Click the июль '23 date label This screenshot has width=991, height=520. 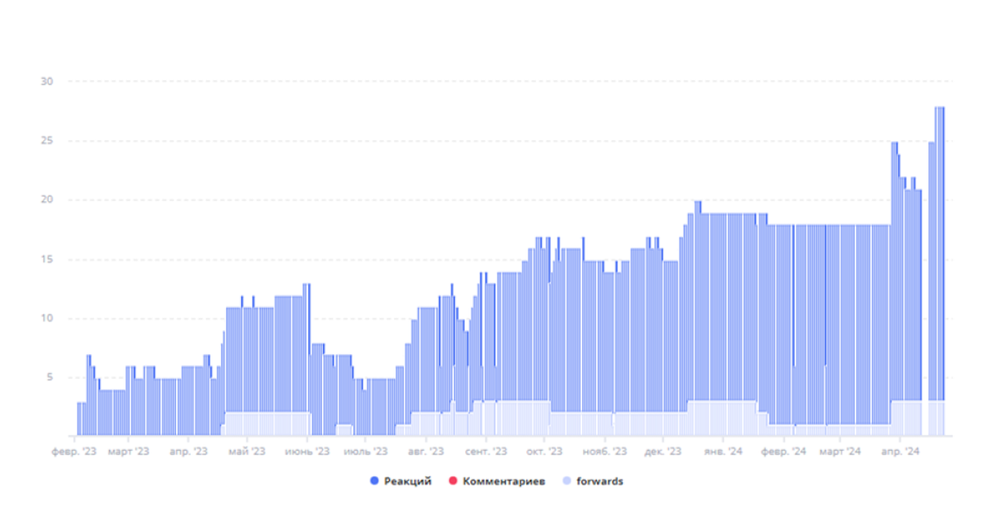(x=365, y=451)
